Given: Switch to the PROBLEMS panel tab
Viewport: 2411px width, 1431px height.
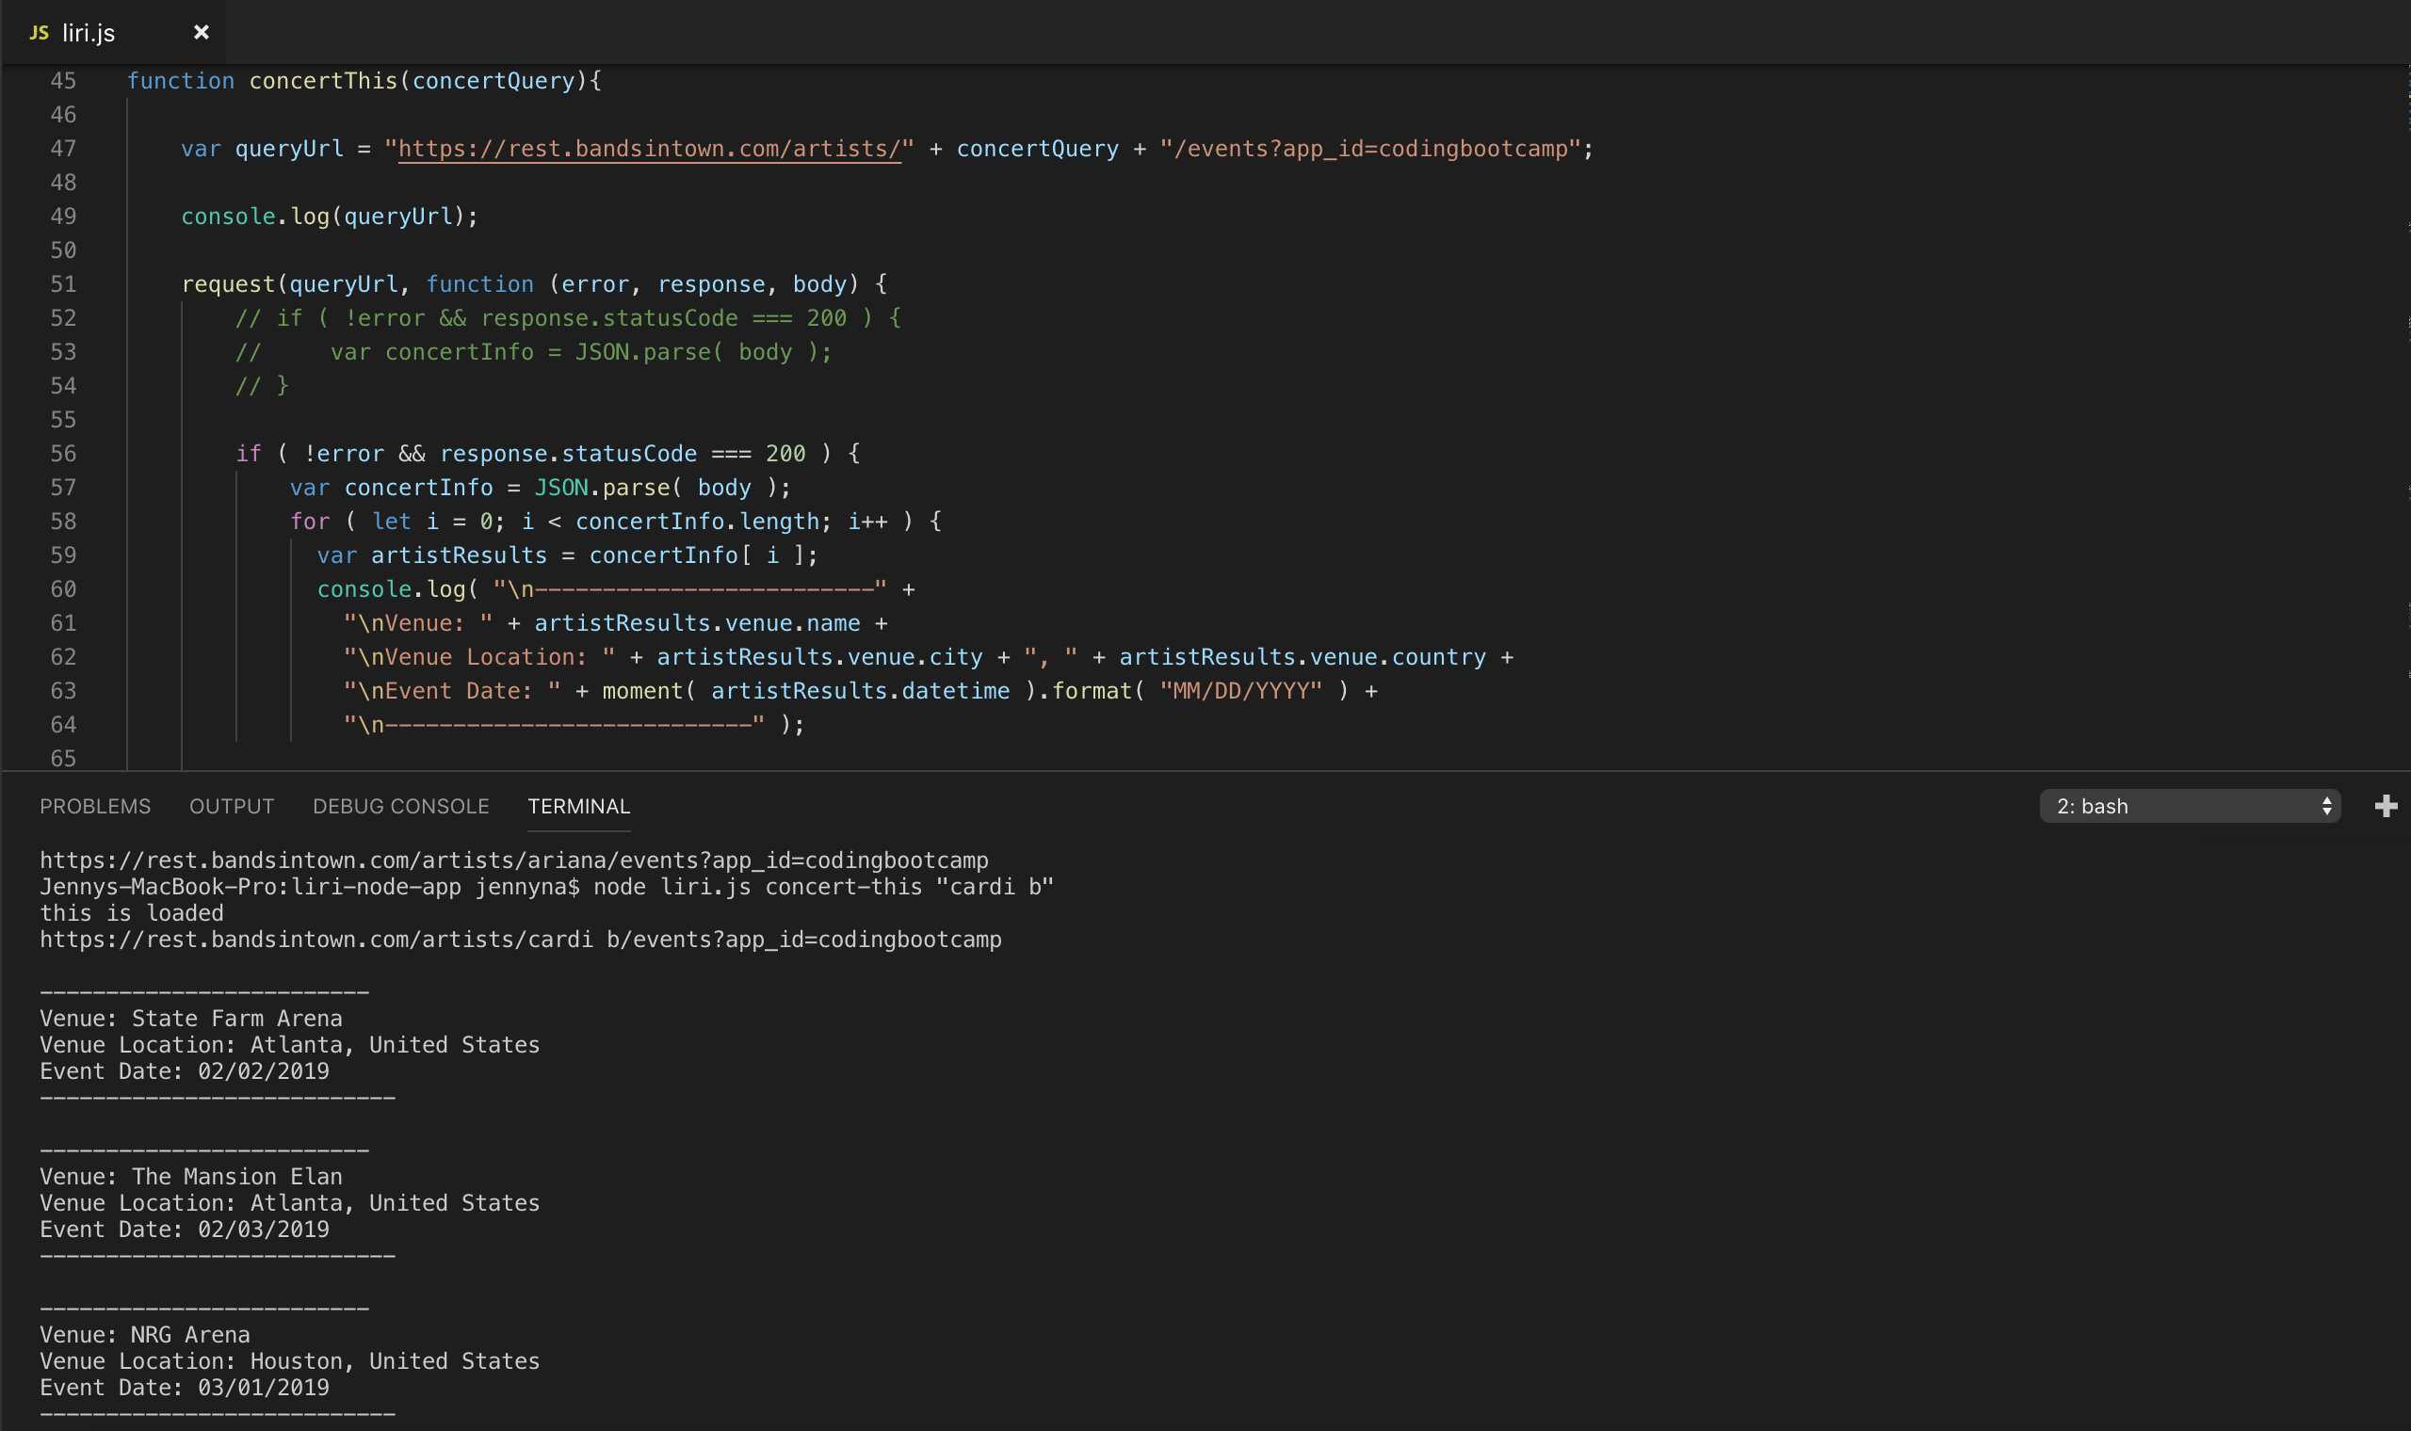Looking at the screenshot, I should [x=94, y=806].
